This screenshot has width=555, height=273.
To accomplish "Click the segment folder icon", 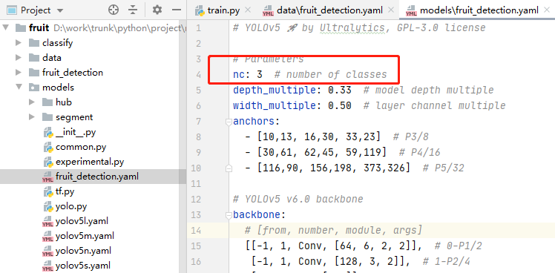I will click(47, 117).
